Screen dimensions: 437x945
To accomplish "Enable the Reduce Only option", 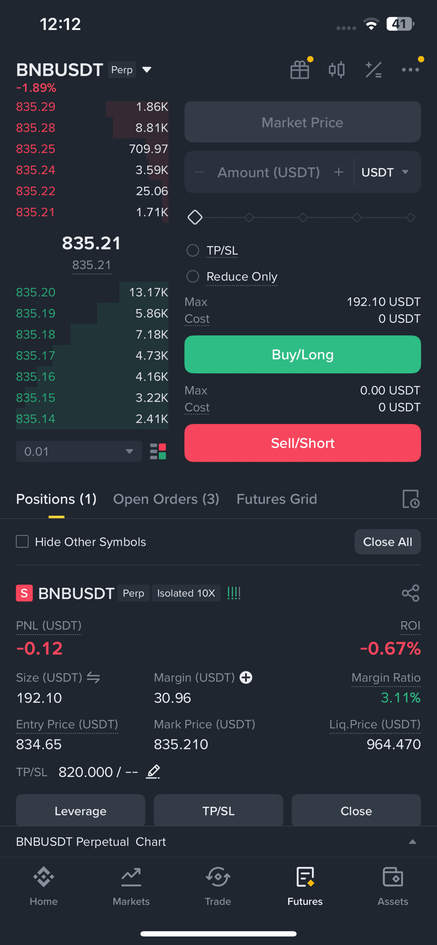I will pos(193,276).
